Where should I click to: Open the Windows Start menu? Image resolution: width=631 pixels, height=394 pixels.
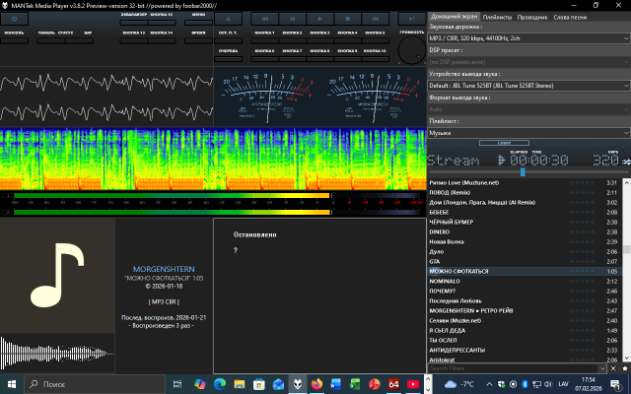11,384
